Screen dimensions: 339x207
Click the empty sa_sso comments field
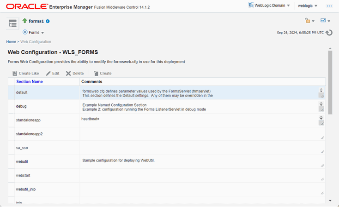[x=202, y=148]
